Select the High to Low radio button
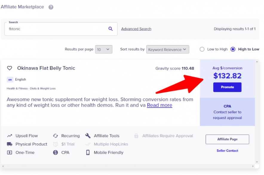This screenshot has height=175, width=264. [x=233, y=49]
